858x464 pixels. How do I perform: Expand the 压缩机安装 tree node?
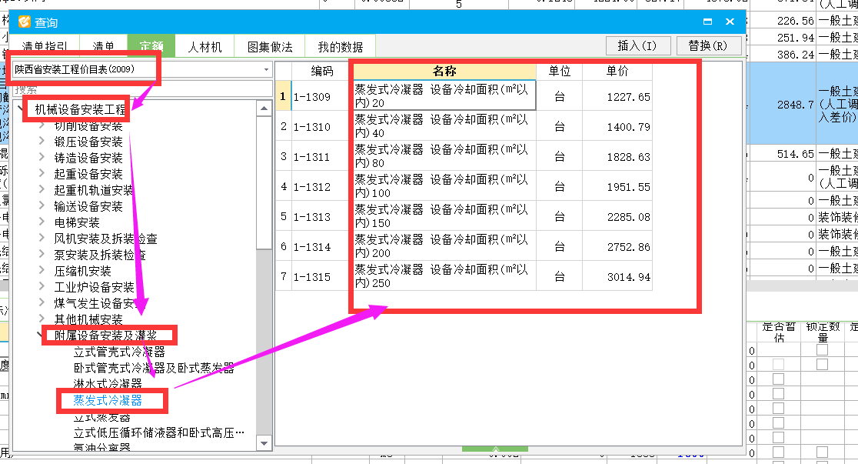point(42,271)
